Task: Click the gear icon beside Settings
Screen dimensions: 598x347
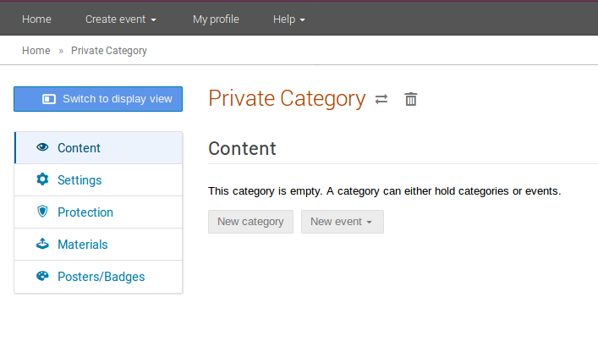Action: pyautogui.click(x=42, y=179)
